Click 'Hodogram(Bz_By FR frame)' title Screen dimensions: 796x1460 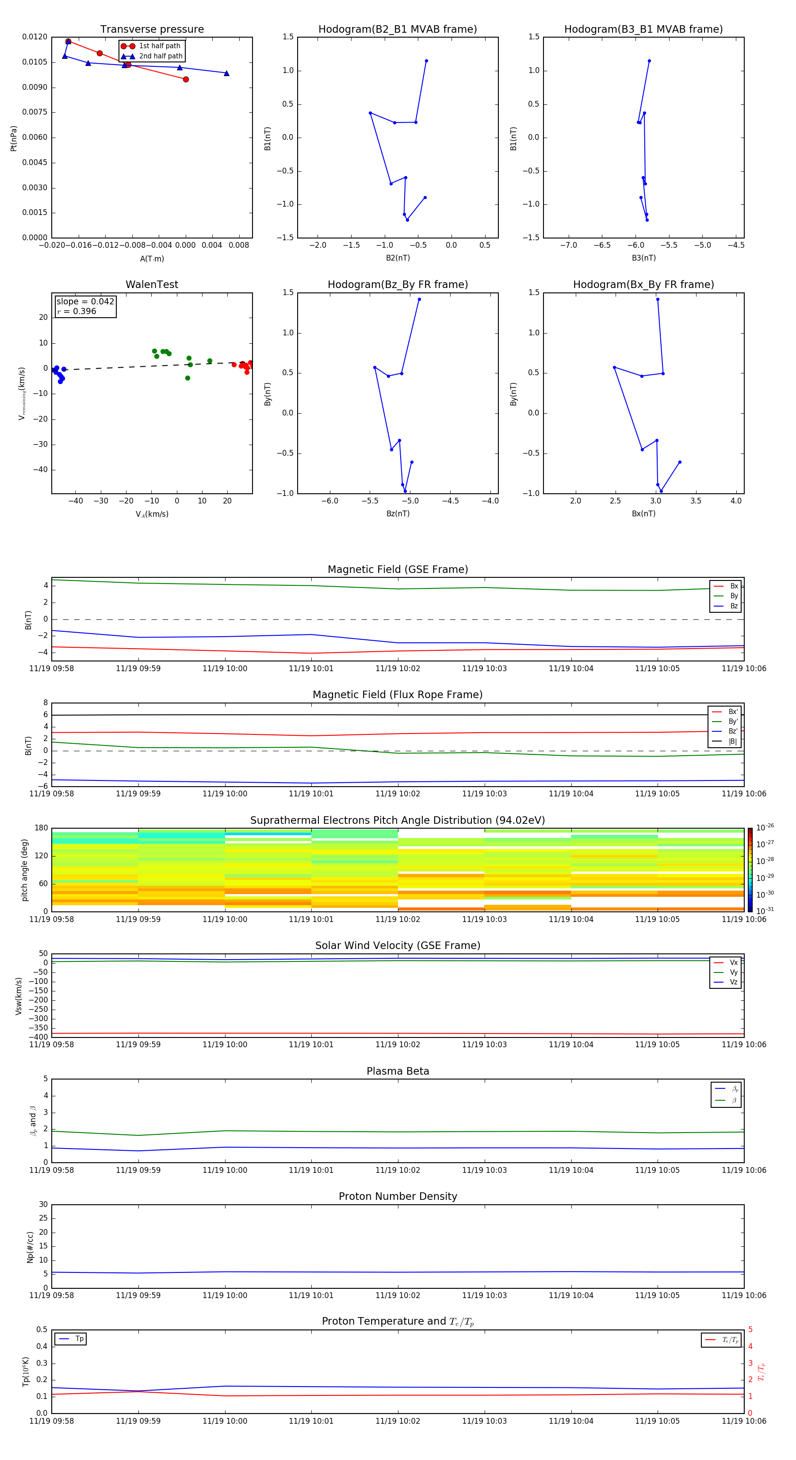click(x=398, y=284)
